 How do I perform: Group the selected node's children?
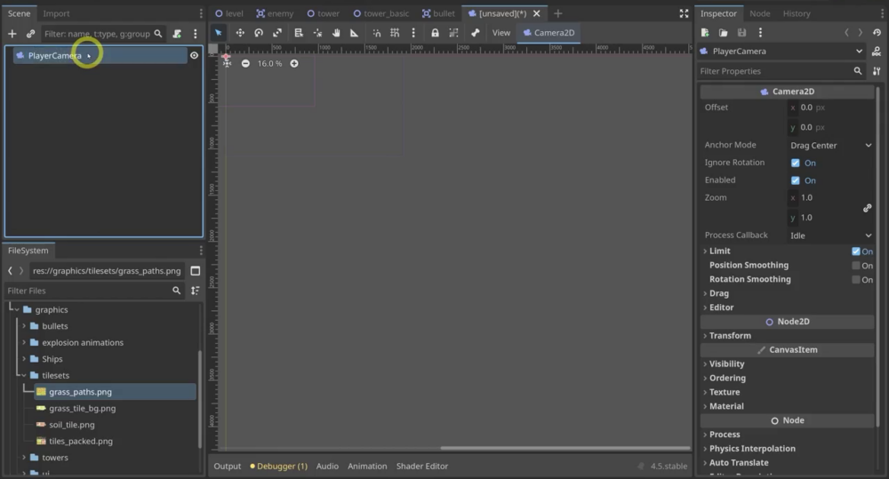pos(453,33)
